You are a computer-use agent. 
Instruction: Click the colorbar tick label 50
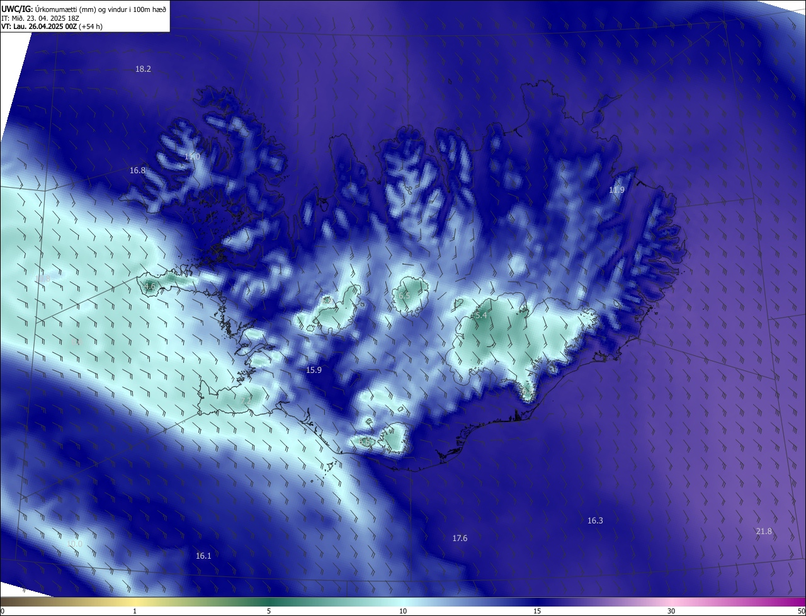tap(801, 611)
